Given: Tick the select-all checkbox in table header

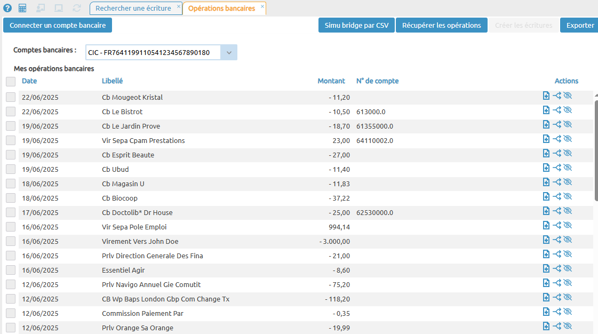Looking at the screenshot, I should point(11,82).
